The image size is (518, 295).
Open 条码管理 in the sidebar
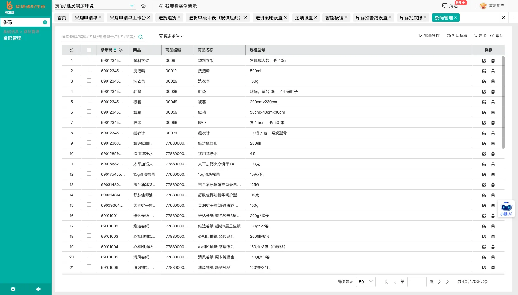pyautogui.click(x=12, y=38)
